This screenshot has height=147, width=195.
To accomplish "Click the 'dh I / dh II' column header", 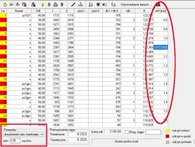I will (x=112, y=11).
